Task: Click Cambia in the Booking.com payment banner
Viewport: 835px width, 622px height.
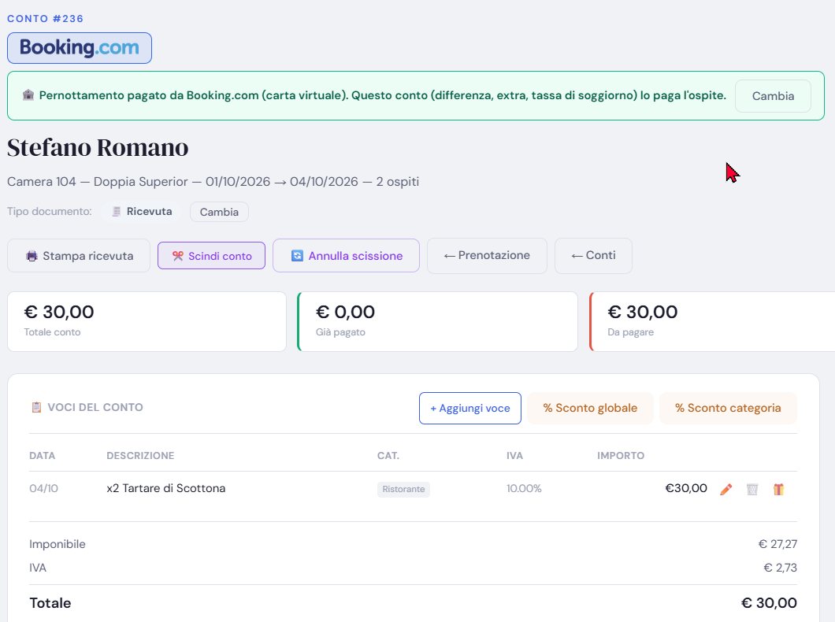Action: [x=773, y=96]
